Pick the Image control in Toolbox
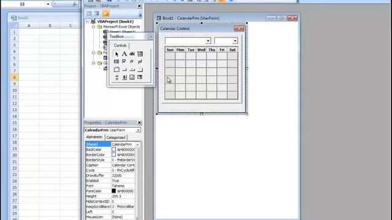The image size is (392, 220). 132,78
